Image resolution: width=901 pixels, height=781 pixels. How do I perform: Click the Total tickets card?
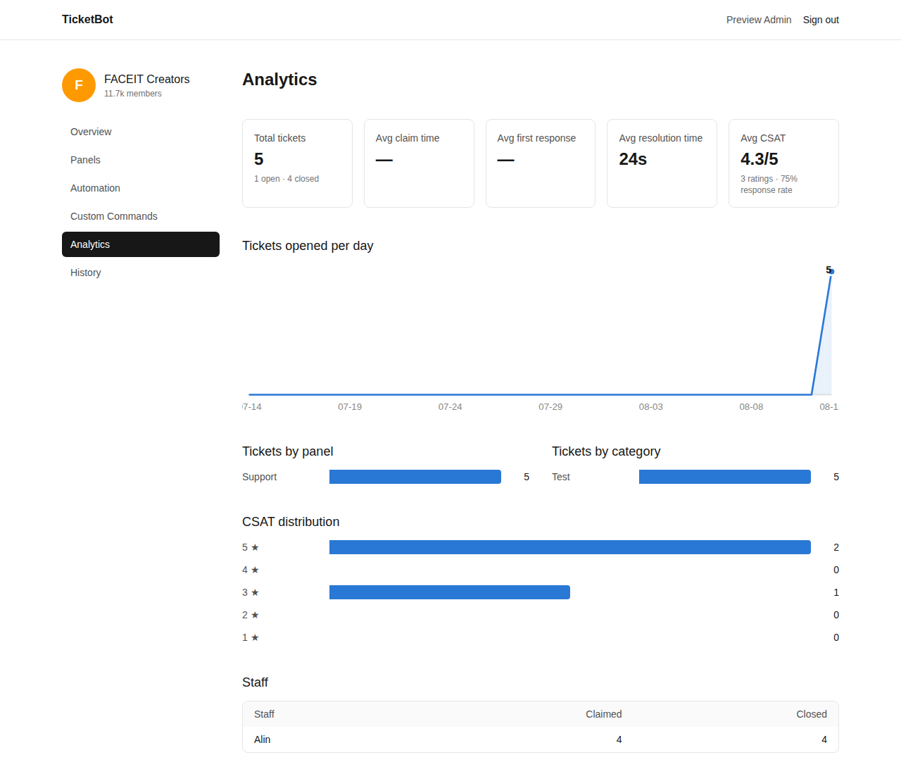coord(297,163)
